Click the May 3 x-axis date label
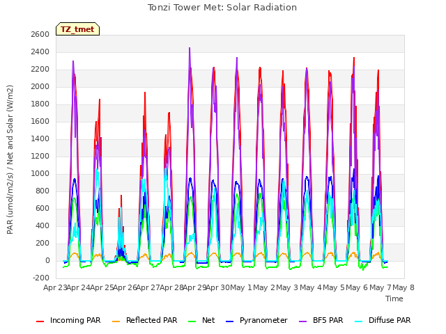The height and width of the screenshot is (334, 446). point(287,287)
